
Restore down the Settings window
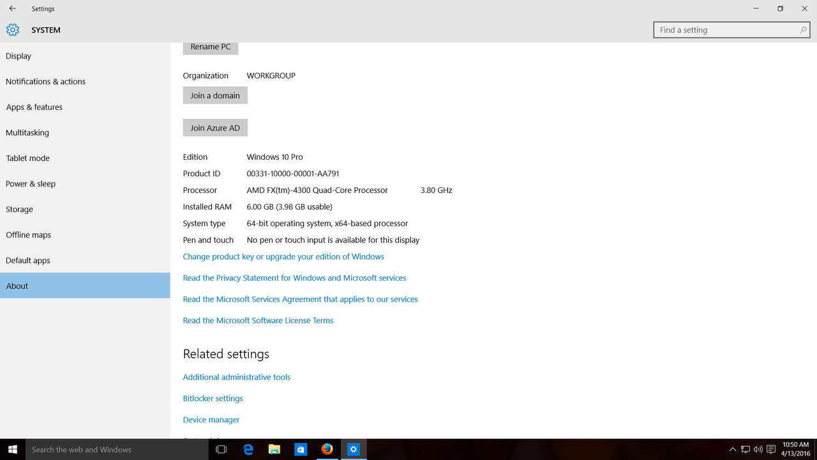pos(780,8)
